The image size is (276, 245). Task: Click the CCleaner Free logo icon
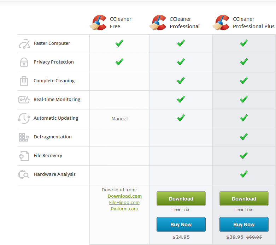pos(98,23)
